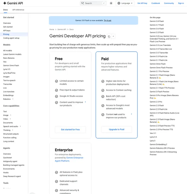This screenshot has width=187, height=194.
Task: Jump to Gemini Embedding 2 section
Action: (158, 145)
